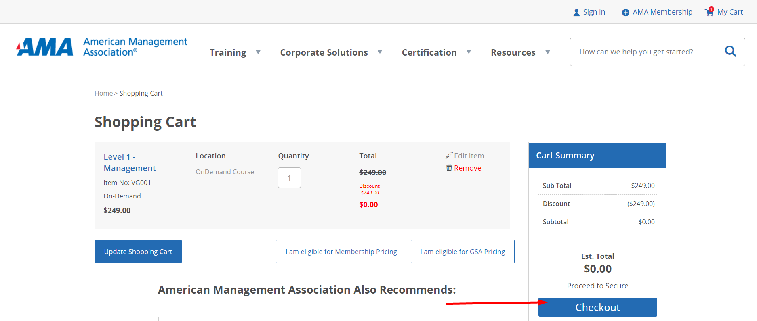
Task: Click the struck-through $249.00 price
Action: (372, 172)
